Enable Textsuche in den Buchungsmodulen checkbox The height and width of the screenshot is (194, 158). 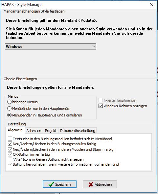pos(10,139)
